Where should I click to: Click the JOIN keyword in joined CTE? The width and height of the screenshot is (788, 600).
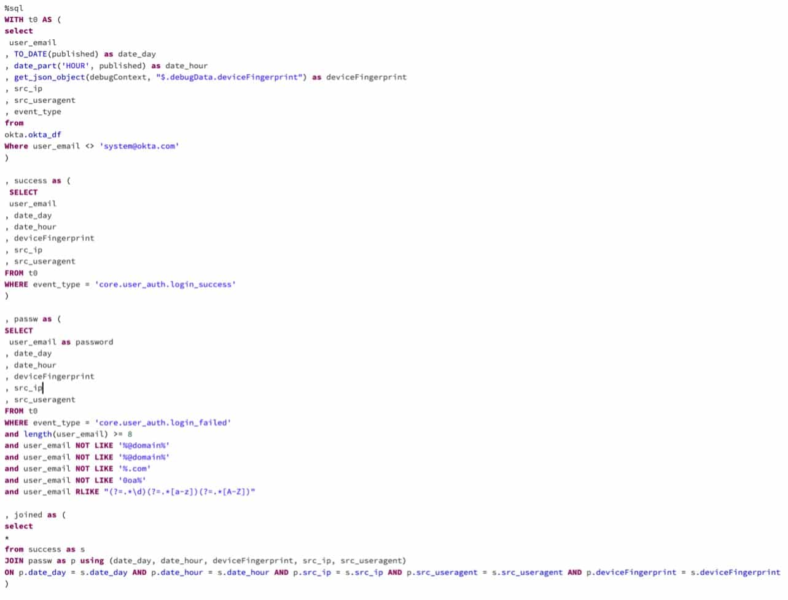click(x=14, y=561)
